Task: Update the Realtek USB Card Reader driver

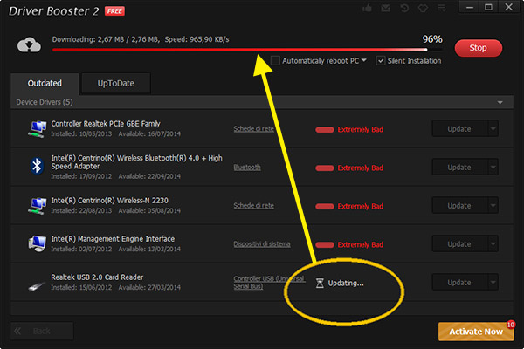Action: tap(460, 283)
